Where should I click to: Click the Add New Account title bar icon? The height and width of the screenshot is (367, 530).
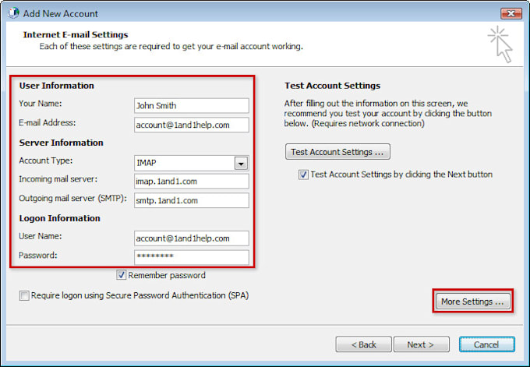12,13
